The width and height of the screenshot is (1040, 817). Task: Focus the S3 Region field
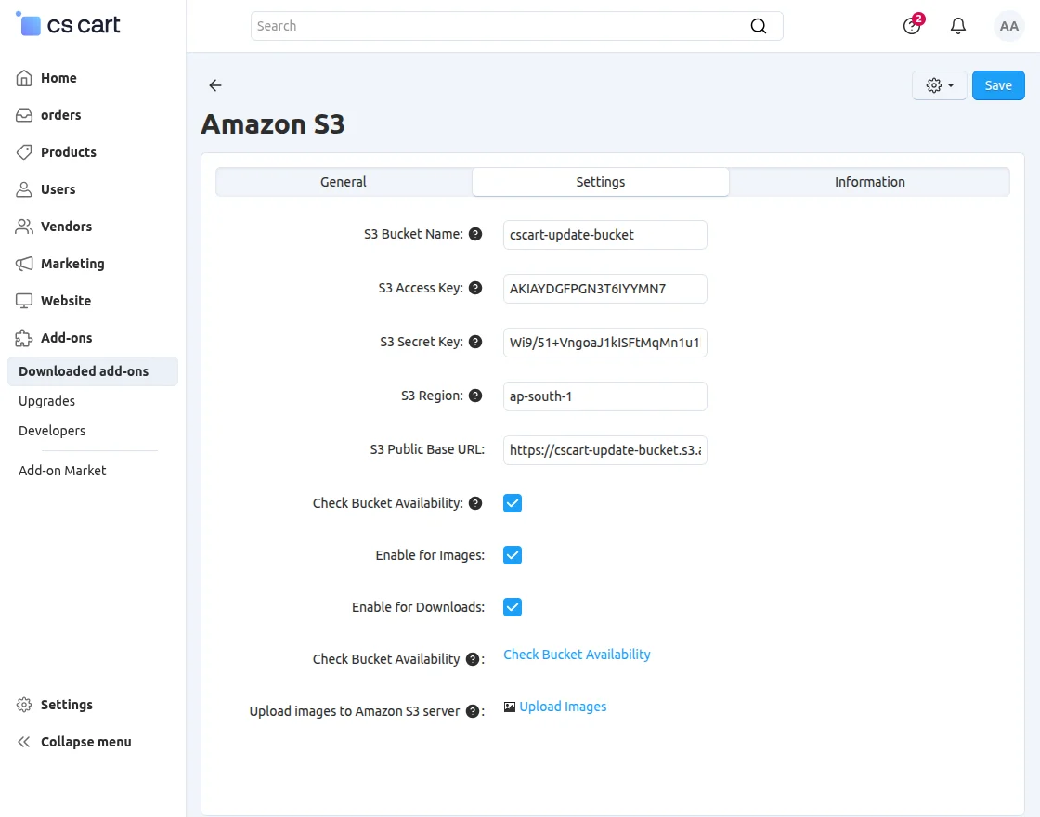click(604, 396)
